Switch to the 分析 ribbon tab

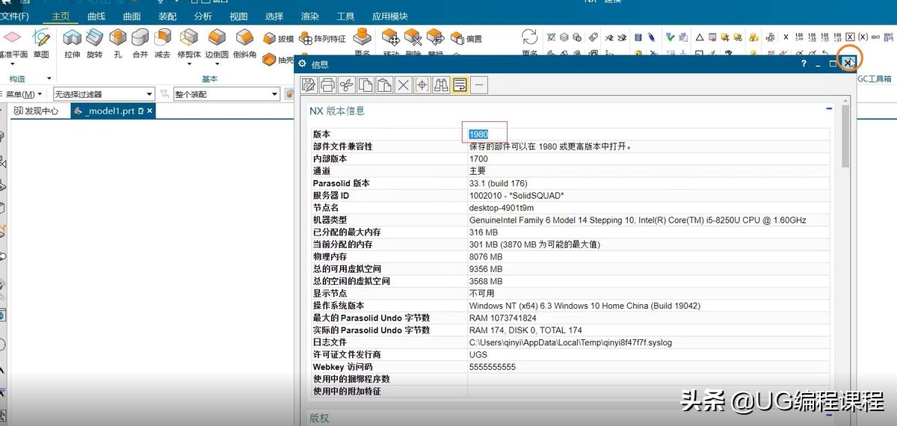coord(203,16)
